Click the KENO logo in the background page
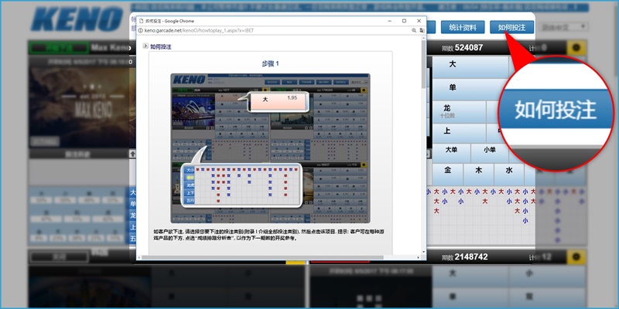 pos(77,19)
